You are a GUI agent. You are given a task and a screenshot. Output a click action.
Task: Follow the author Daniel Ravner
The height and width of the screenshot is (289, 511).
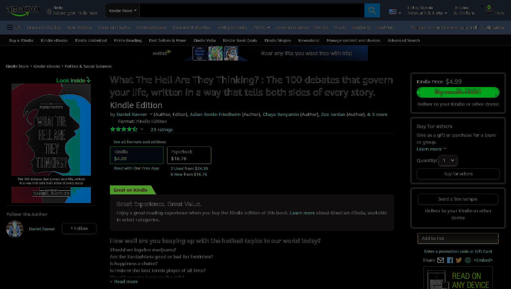coord(79,229)
